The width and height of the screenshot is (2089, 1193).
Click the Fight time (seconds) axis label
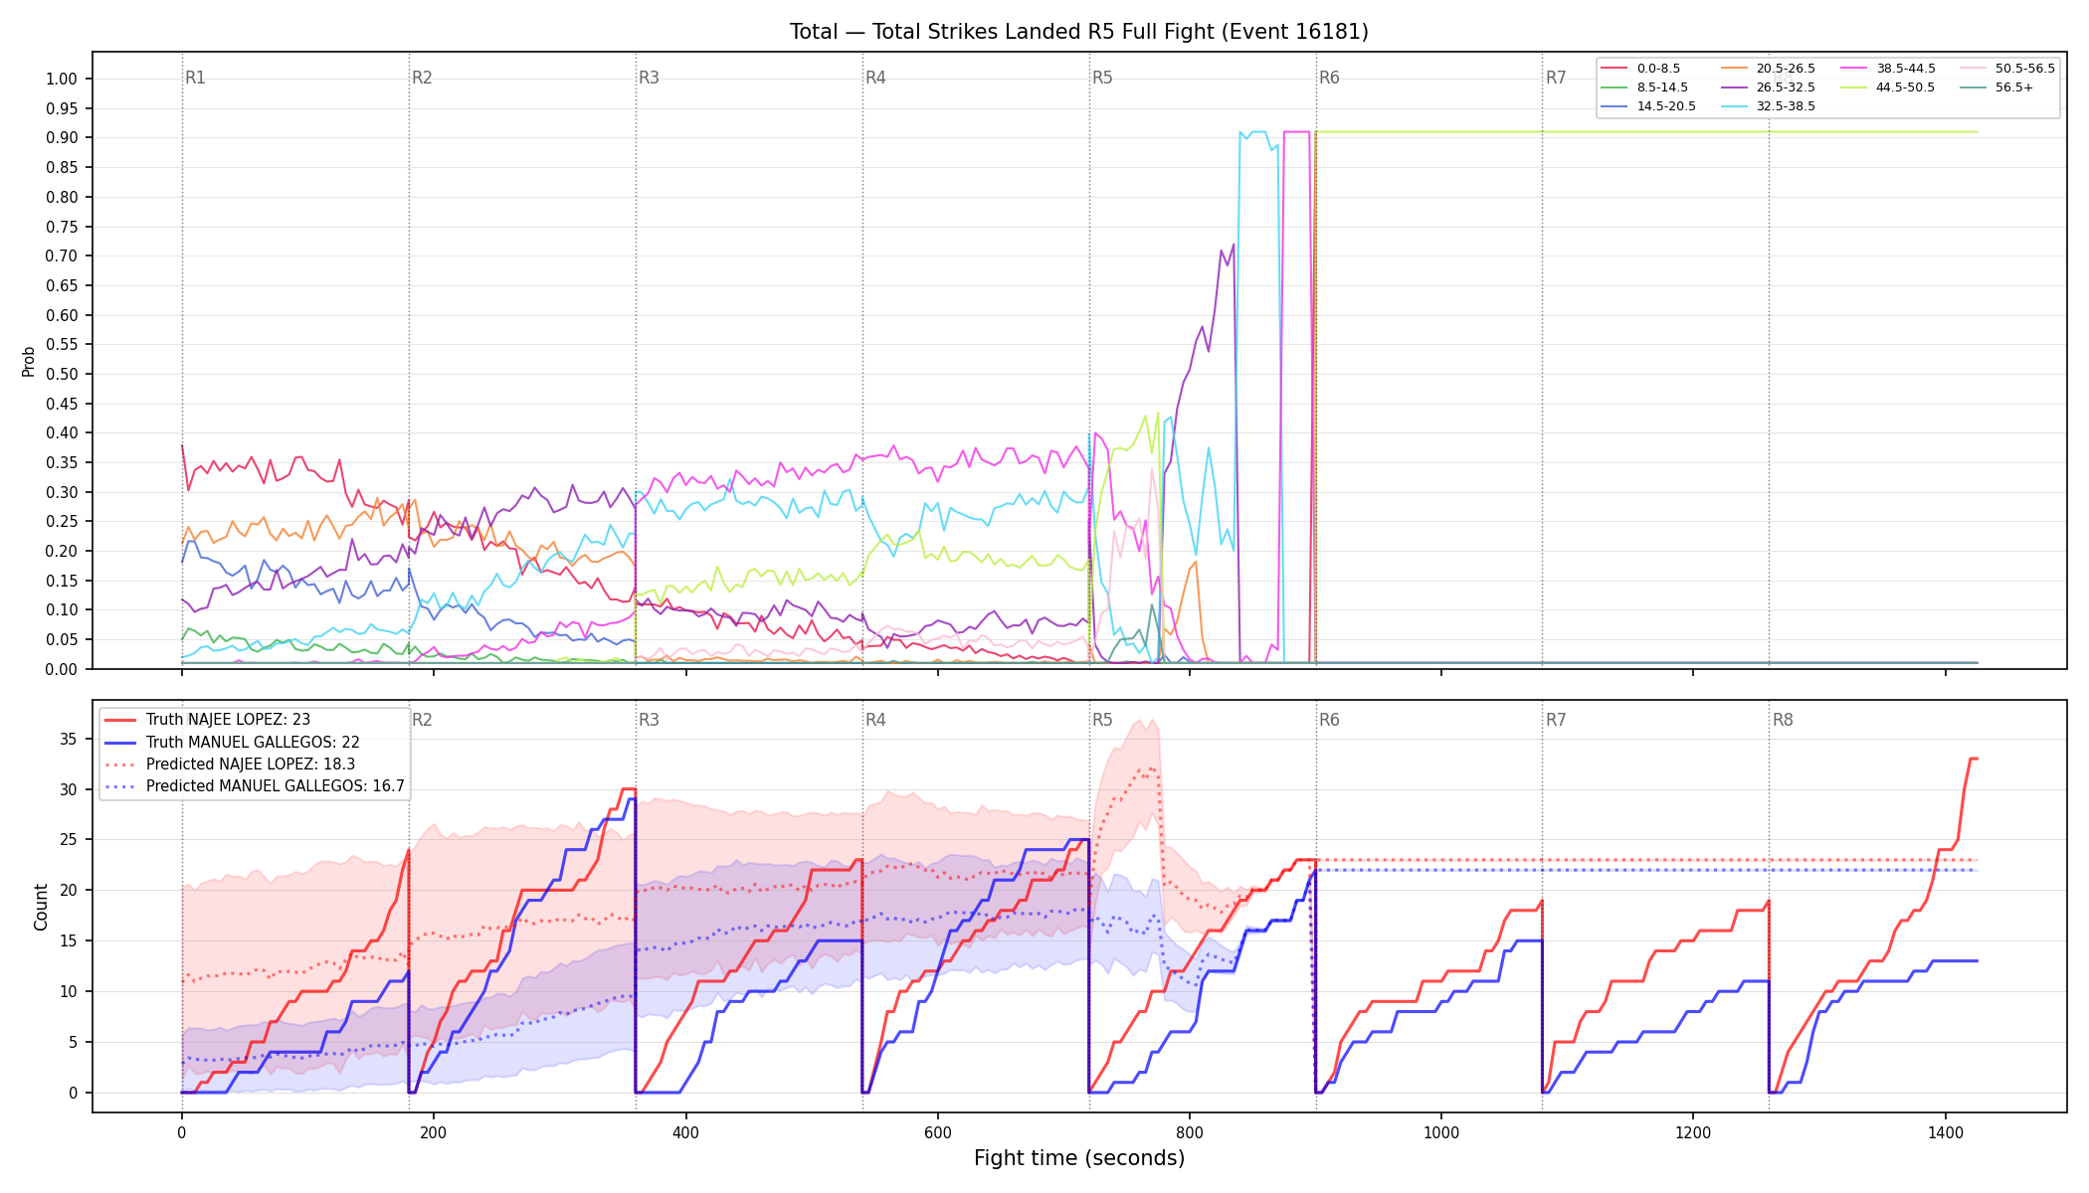[x=1079, y=1158]
